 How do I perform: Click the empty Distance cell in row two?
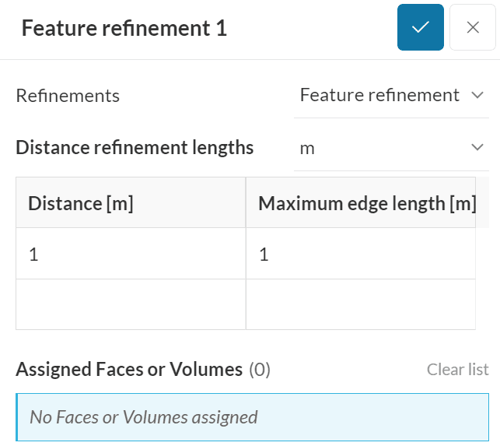131,304
